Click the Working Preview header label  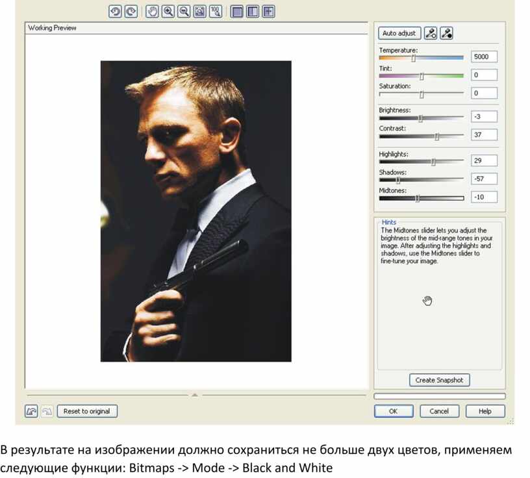52,28
